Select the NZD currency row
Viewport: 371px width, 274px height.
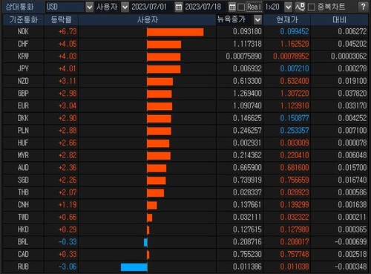tap(185, 81)
